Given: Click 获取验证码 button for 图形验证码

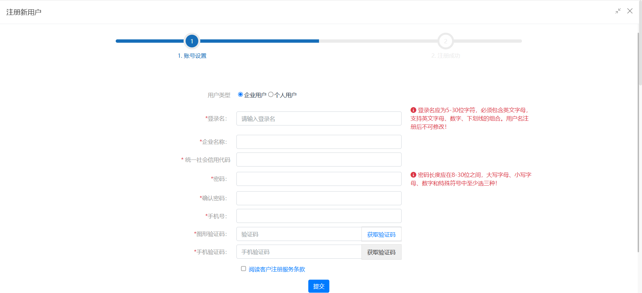Looking at the screenshot, I should [x=382, y=234].
